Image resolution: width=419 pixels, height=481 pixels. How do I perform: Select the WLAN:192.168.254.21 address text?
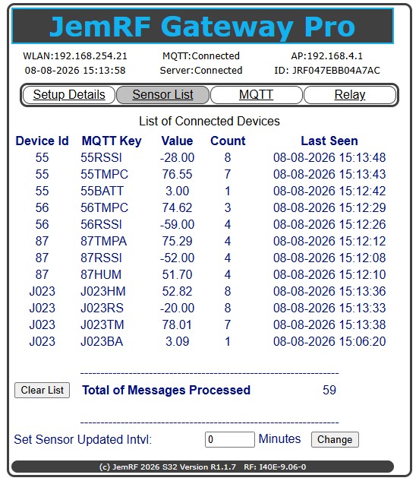pyautogui.click(x=75, y=56)
